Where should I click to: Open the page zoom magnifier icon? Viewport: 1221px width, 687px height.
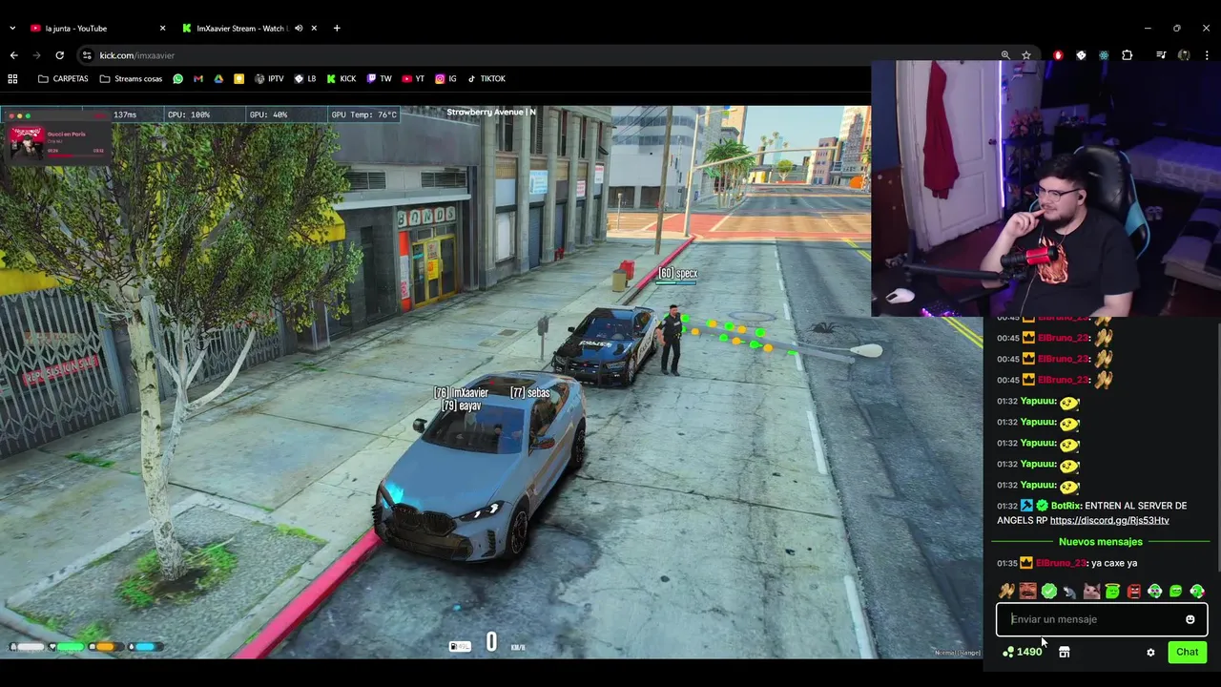[1005, 55]
